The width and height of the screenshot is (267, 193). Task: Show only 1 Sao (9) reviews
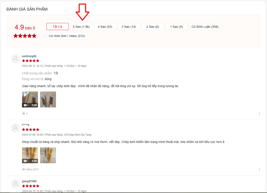(176, 27)
